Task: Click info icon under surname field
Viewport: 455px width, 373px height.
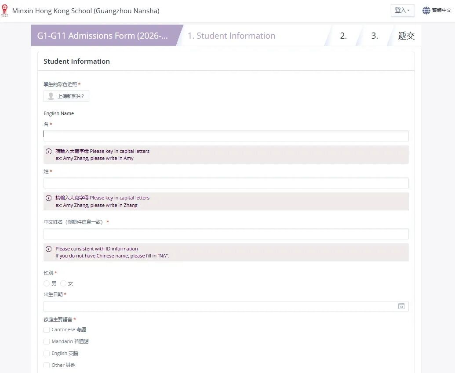Action: coord(49,198)
